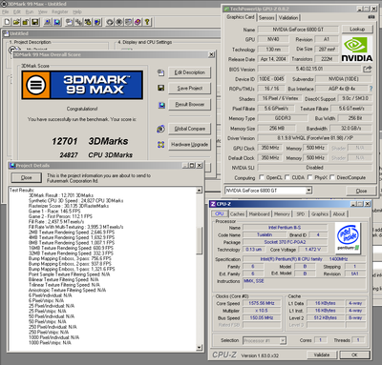Click the camera screenshot icon in GPU-Z

tap(371, 17)
